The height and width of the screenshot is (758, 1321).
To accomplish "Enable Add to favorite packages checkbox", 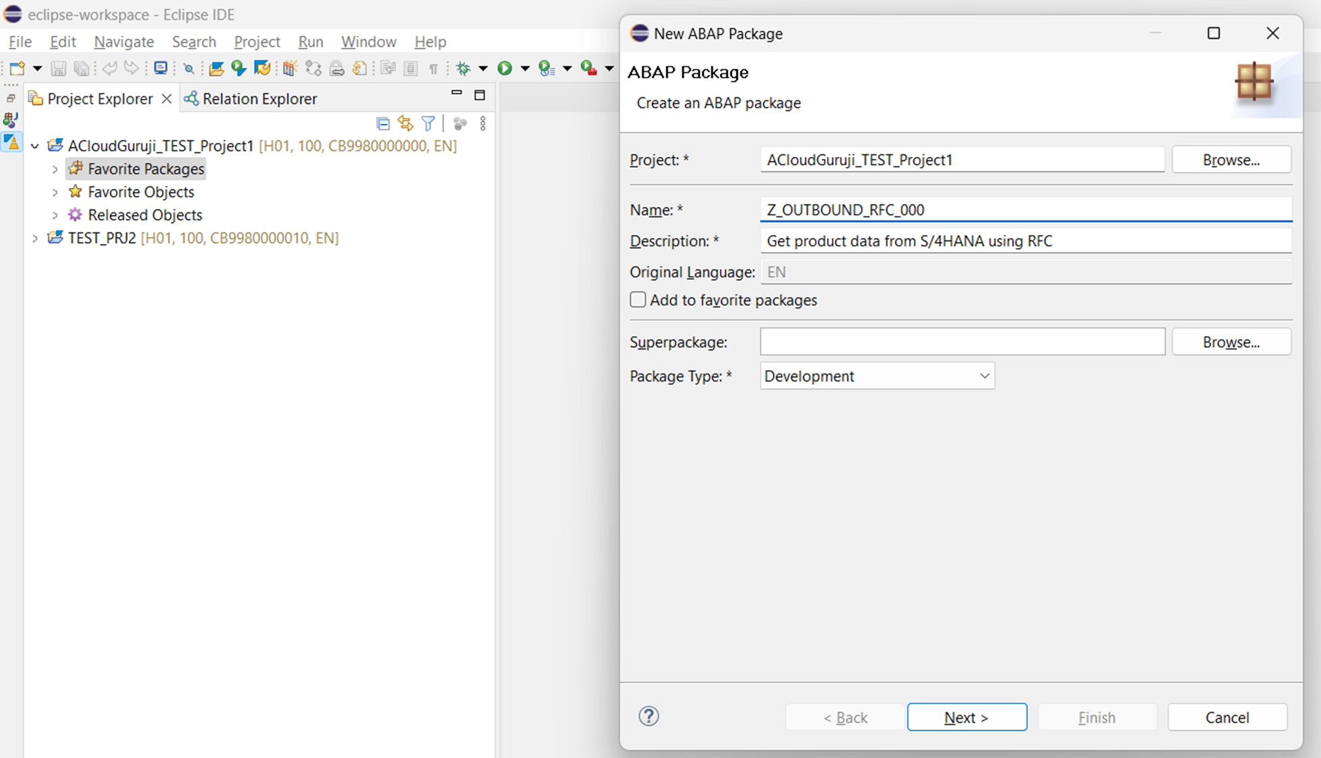I will [x=638, y=300].
